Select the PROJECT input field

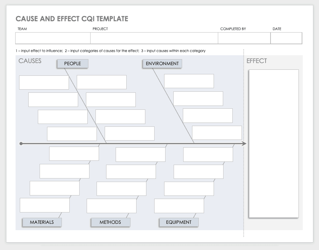[154, 38]
